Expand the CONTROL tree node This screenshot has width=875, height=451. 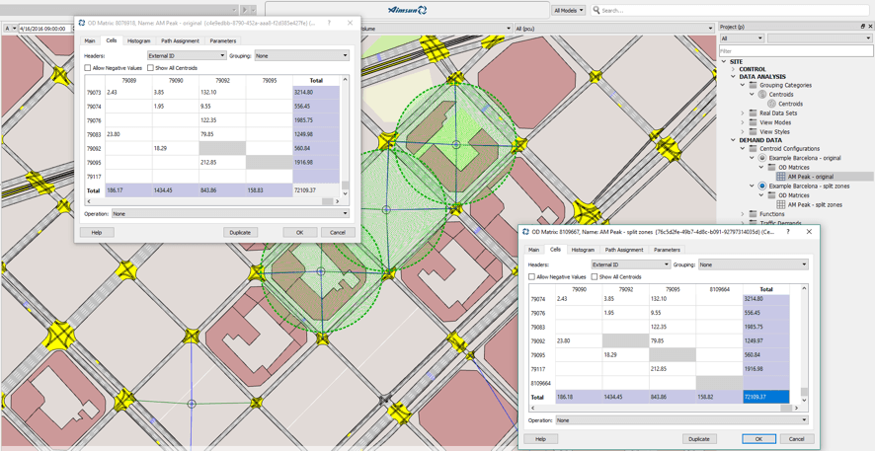pos(734,69)
